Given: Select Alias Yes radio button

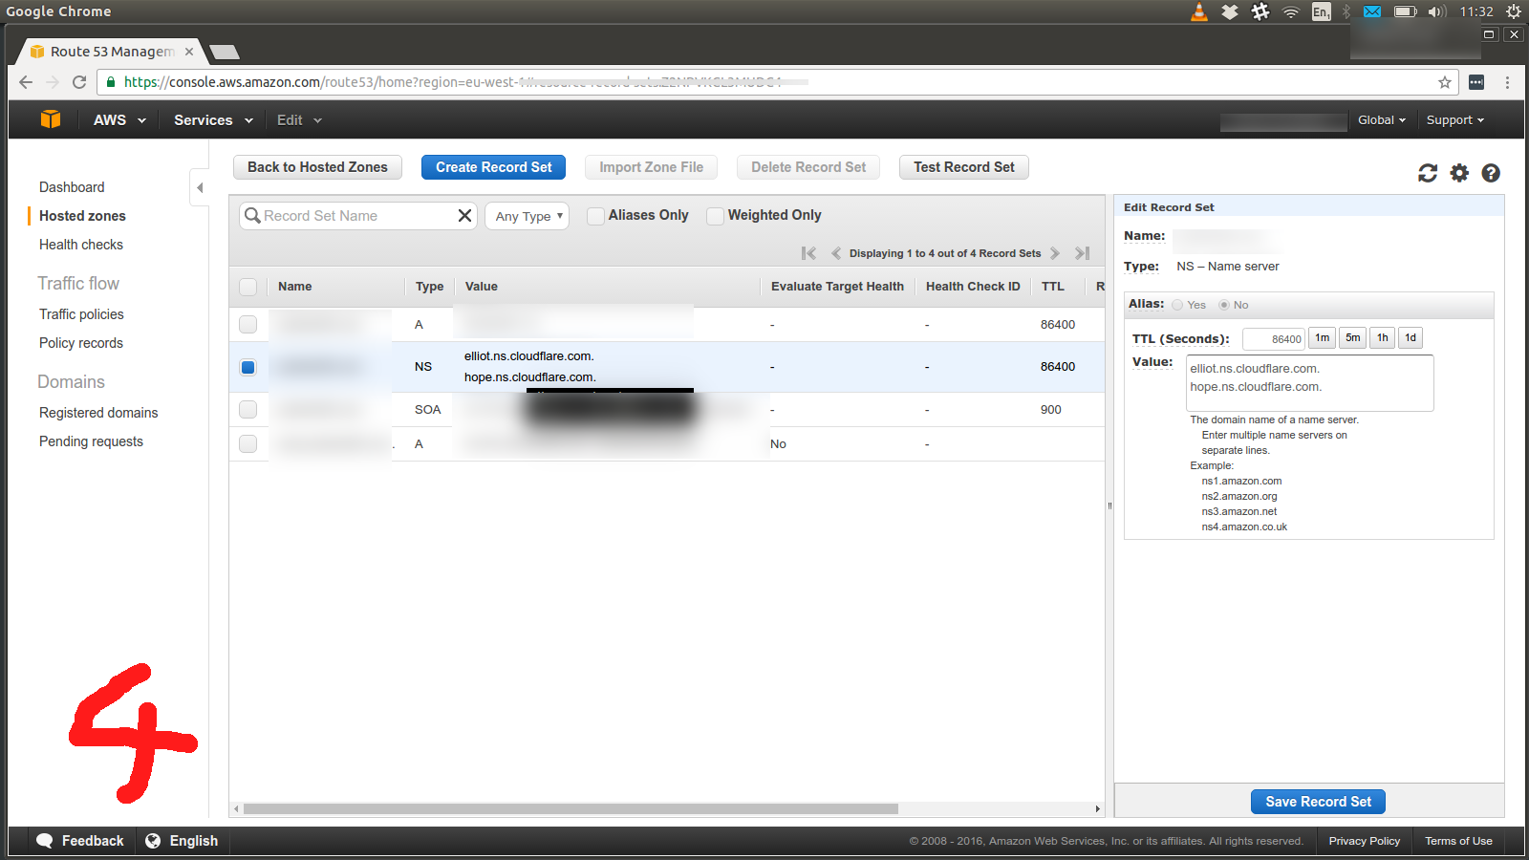Looking at the screenshot, I should click(x=1177, y=305).
